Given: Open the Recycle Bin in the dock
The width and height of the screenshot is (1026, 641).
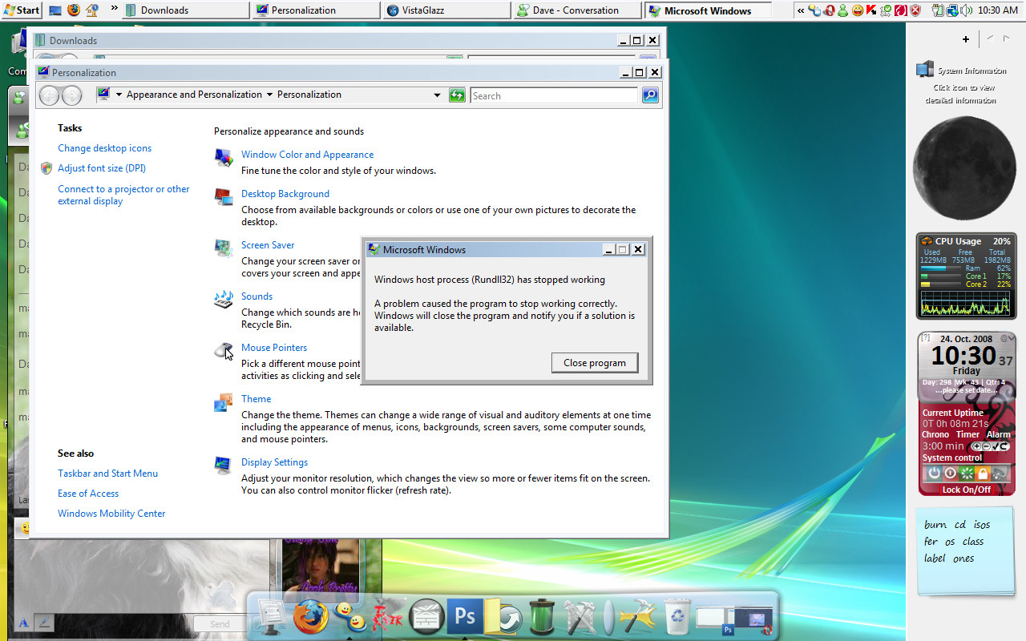Looking at the screenshot, I should click(677, 617).
